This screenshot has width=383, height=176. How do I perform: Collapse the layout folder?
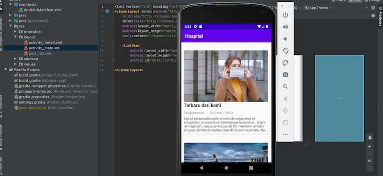click(15, 37)
